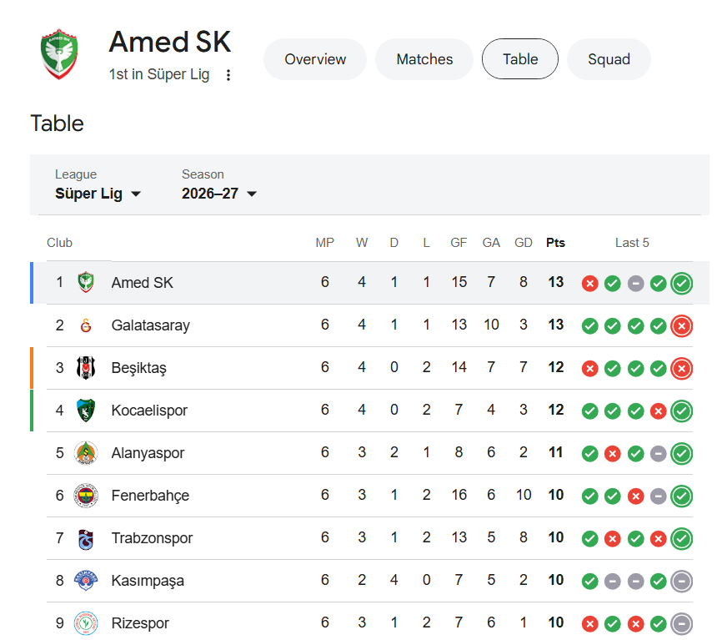Click the Amed SK crest in header
Image resolution: width=727 pixels, height=640 pixels.
[x=59, y=54]
